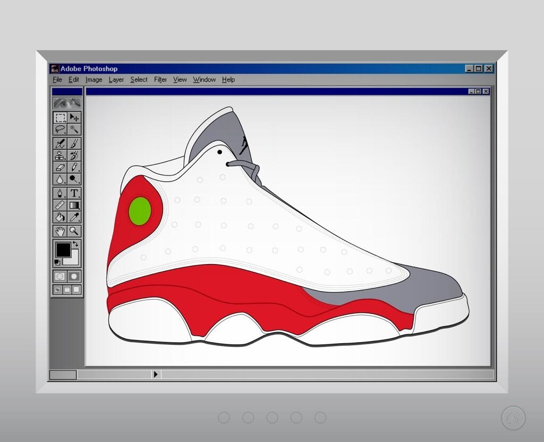Screen dimensions: 544x442
Task: Click the zoom percentage field in status bar
Action: tap(63, 375)
